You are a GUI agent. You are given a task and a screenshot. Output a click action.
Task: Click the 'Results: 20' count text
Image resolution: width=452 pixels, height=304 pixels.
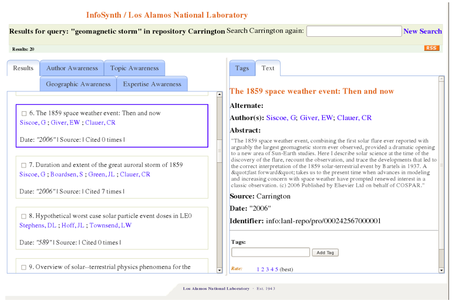23,49
